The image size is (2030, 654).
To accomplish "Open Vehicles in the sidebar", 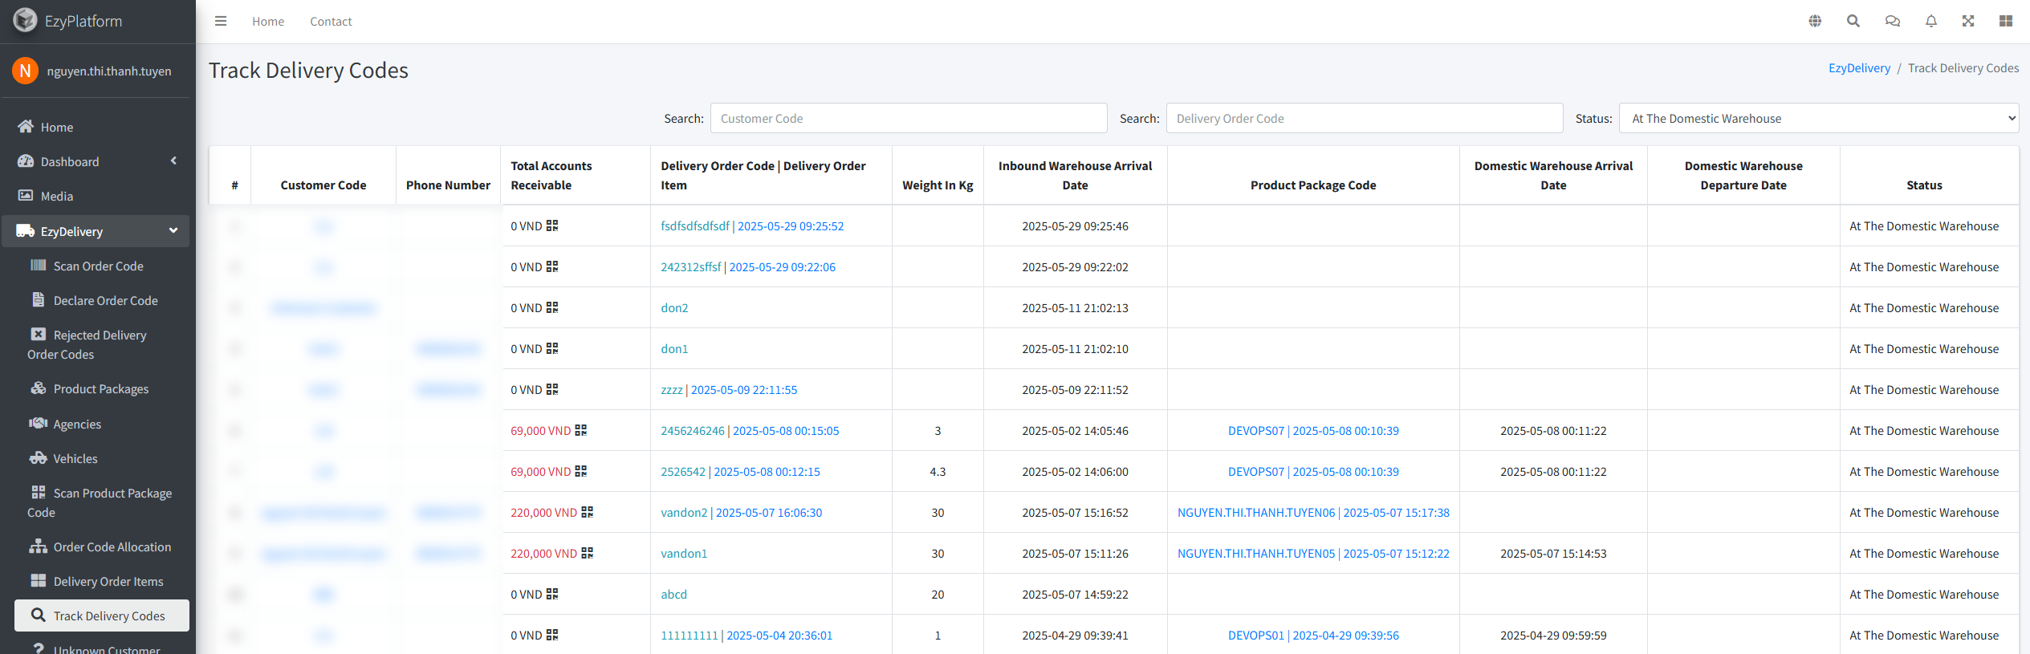I will 102,458.
